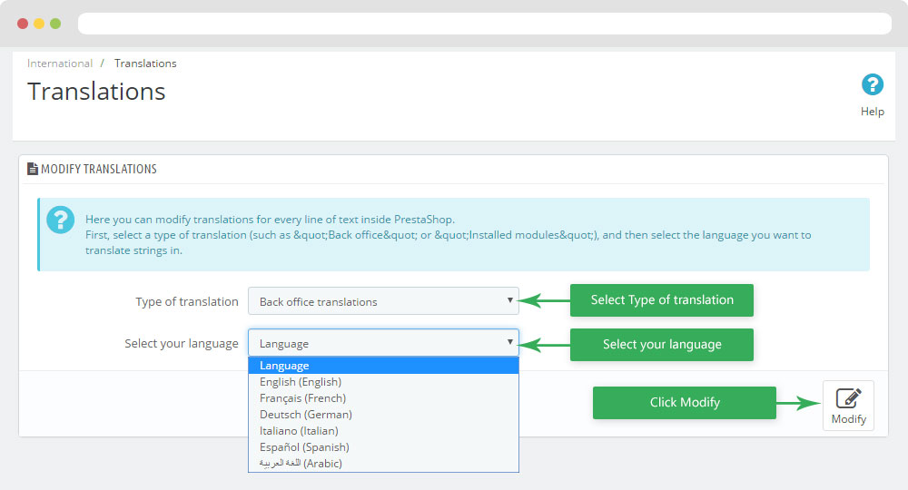The image size is (908, 490).
Task: Select the highlighted Language placeholder option
Action: pyautogui.click(x=383, y=366)
